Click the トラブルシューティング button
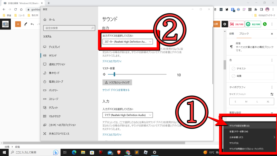 117,82
